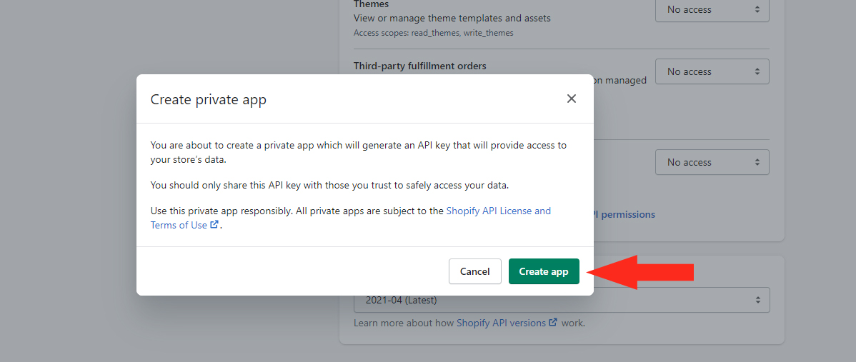The width and height of the screenshot is (856, 362).
Task: Close the Create private app dialog
Action: point(572,99)
